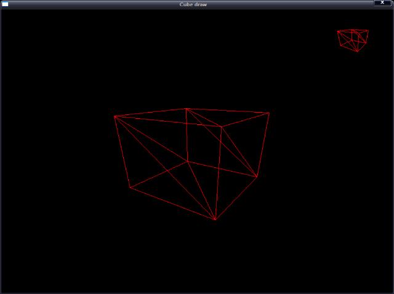This screenshot has height=294, width=394.
Task: Click the topmost vertex of the large cube
Action: (x=186, y=109)
